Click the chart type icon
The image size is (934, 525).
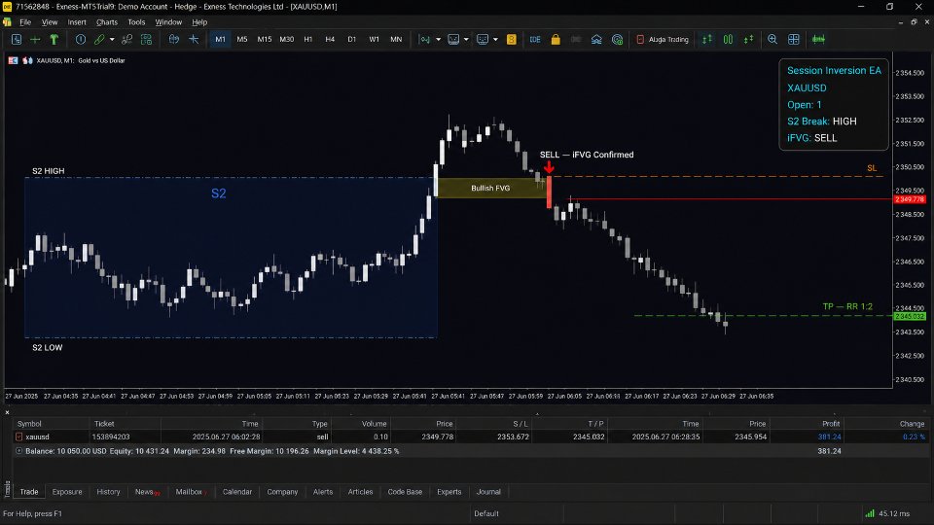[424, 39]
